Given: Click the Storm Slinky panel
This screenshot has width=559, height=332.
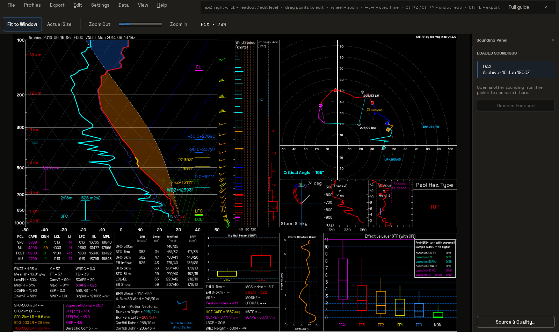Looking at the screenshot, I should point(302,204).
